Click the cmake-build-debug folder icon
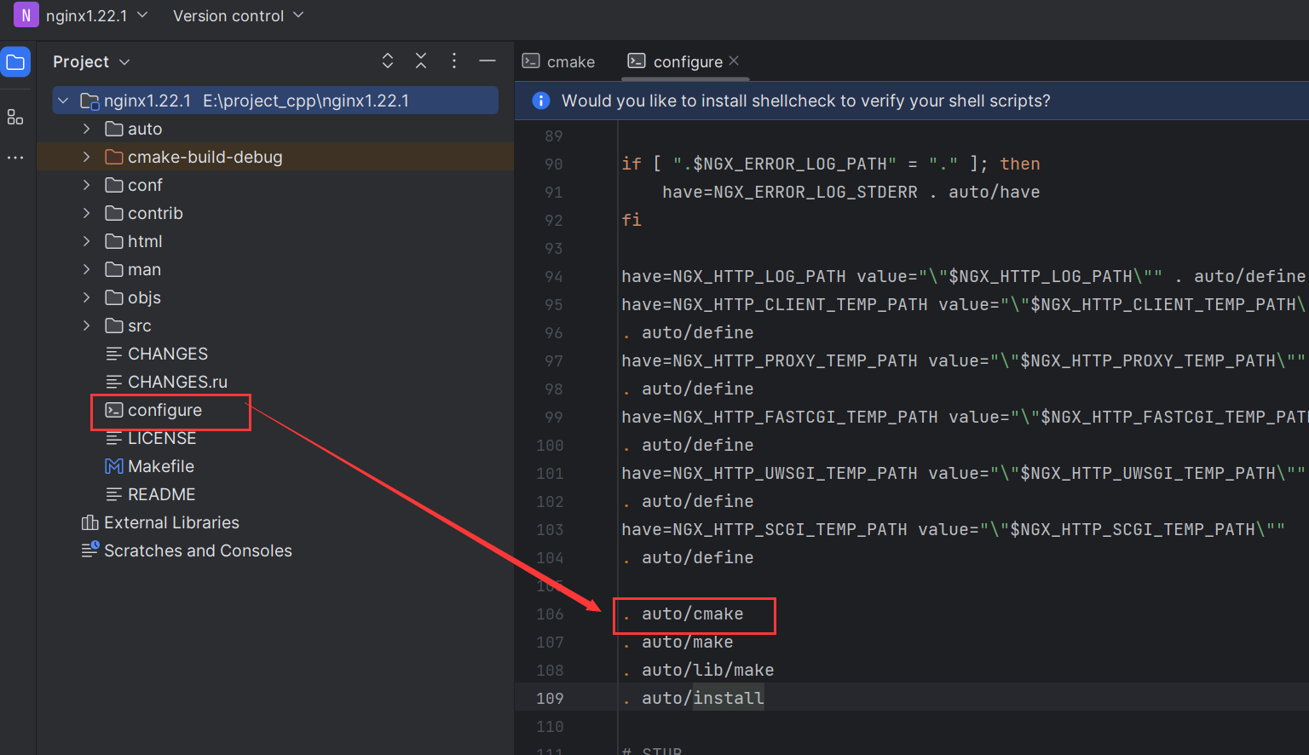The width and height of the screenshot is (1309, 755). coord(114,157)
